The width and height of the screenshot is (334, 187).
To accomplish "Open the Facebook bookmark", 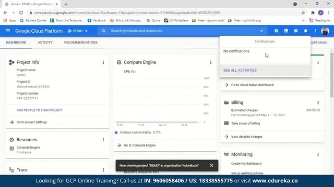I will tap(97, 20).
